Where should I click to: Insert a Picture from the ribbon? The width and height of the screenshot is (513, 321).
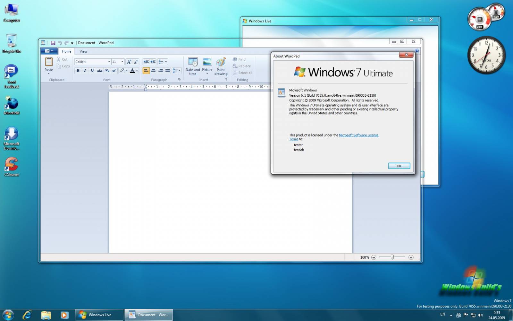pyautogui.click(x=207, y=66)
